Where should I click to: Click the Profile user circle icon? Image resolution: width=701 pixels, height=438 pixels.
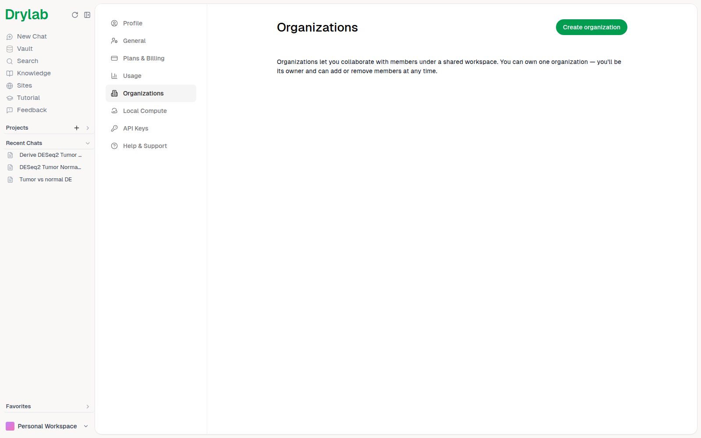(x=114, y=23)
